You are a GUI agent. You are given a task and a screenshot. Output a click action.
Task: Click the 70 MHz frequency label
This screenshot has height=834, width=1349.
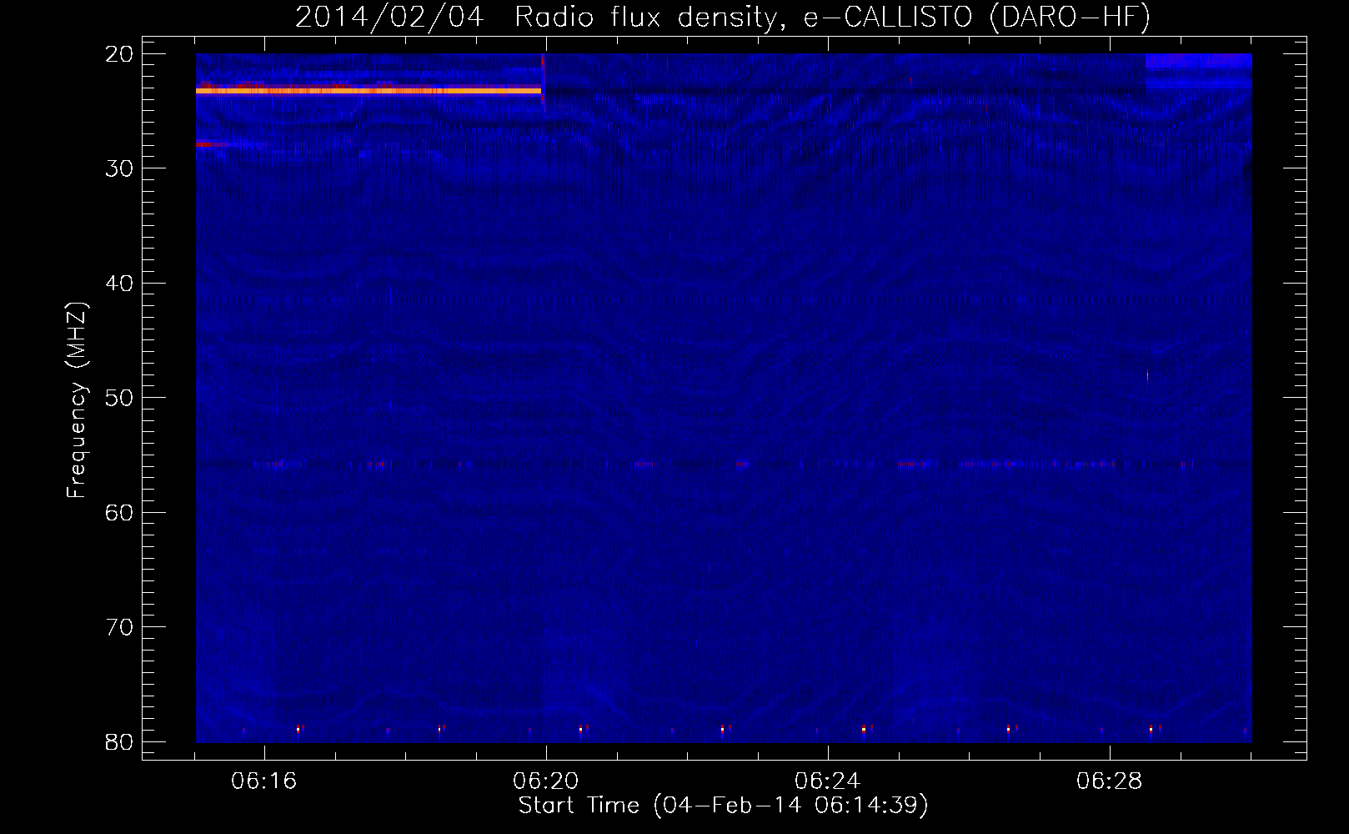point(119,627)
